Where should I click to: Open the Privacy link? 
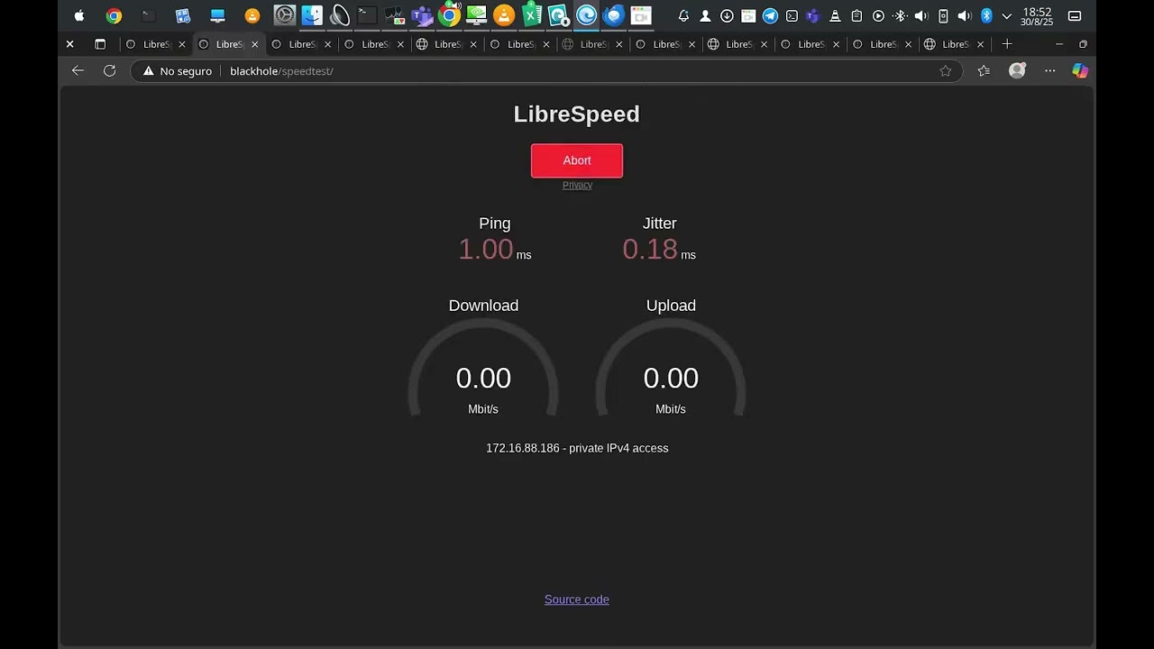click(577, 185)
